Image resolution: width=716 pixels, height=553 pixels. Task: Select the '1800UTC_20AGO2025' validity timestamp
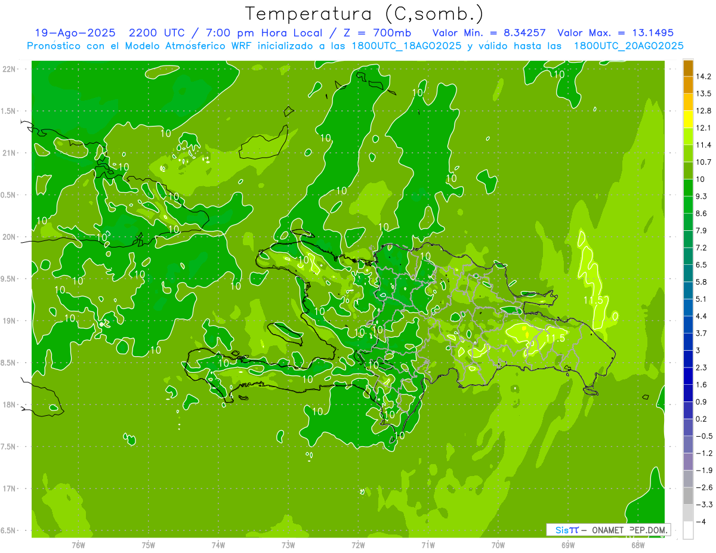tap(628, 46)
